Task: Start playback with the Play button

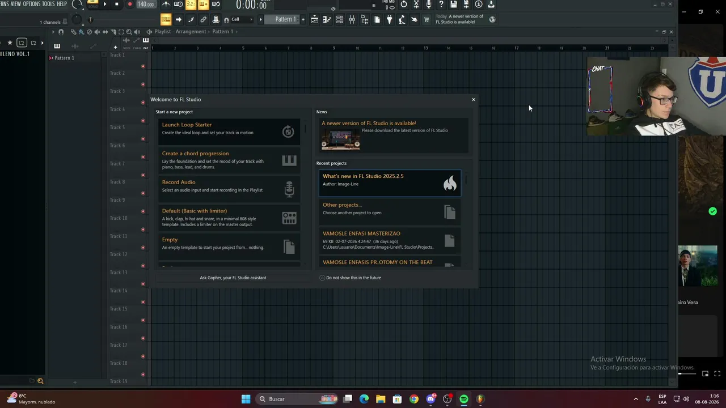Action: point(105,4)
